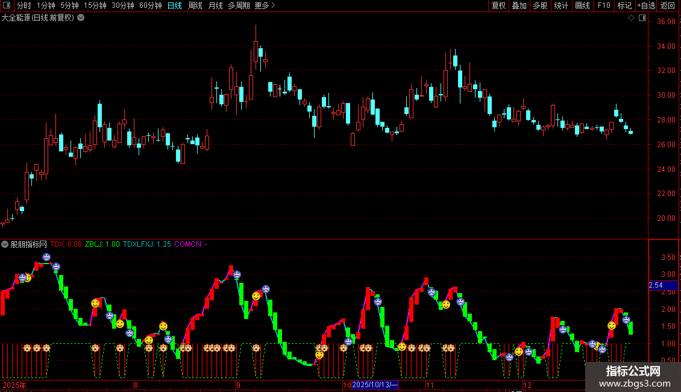The height and width of the screenshot is (392, 681).
Task: Click the 股朋指标网 indicator name
Action: point(29,244)
